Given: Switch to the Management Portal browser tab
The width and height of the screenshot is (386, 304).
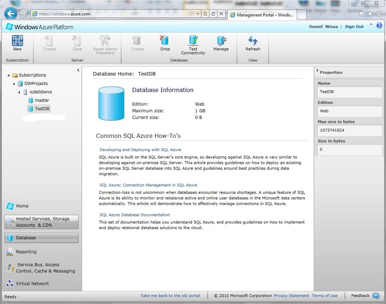Looking at the screenshot, I should 262,15.
